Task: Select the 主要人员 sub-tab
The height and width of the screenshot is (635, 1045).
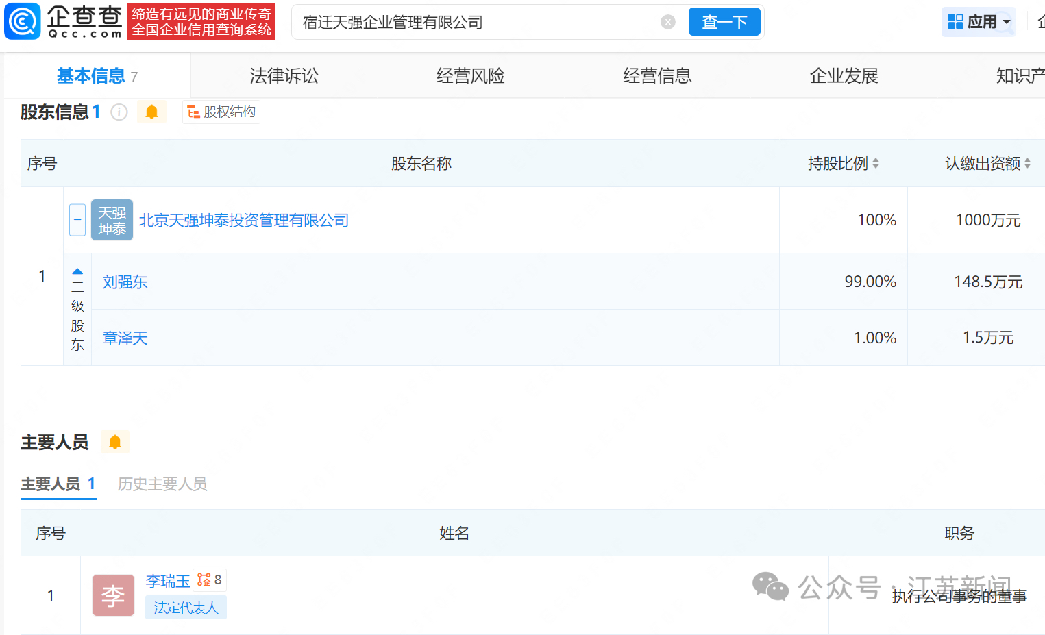Action: (58, 484)
